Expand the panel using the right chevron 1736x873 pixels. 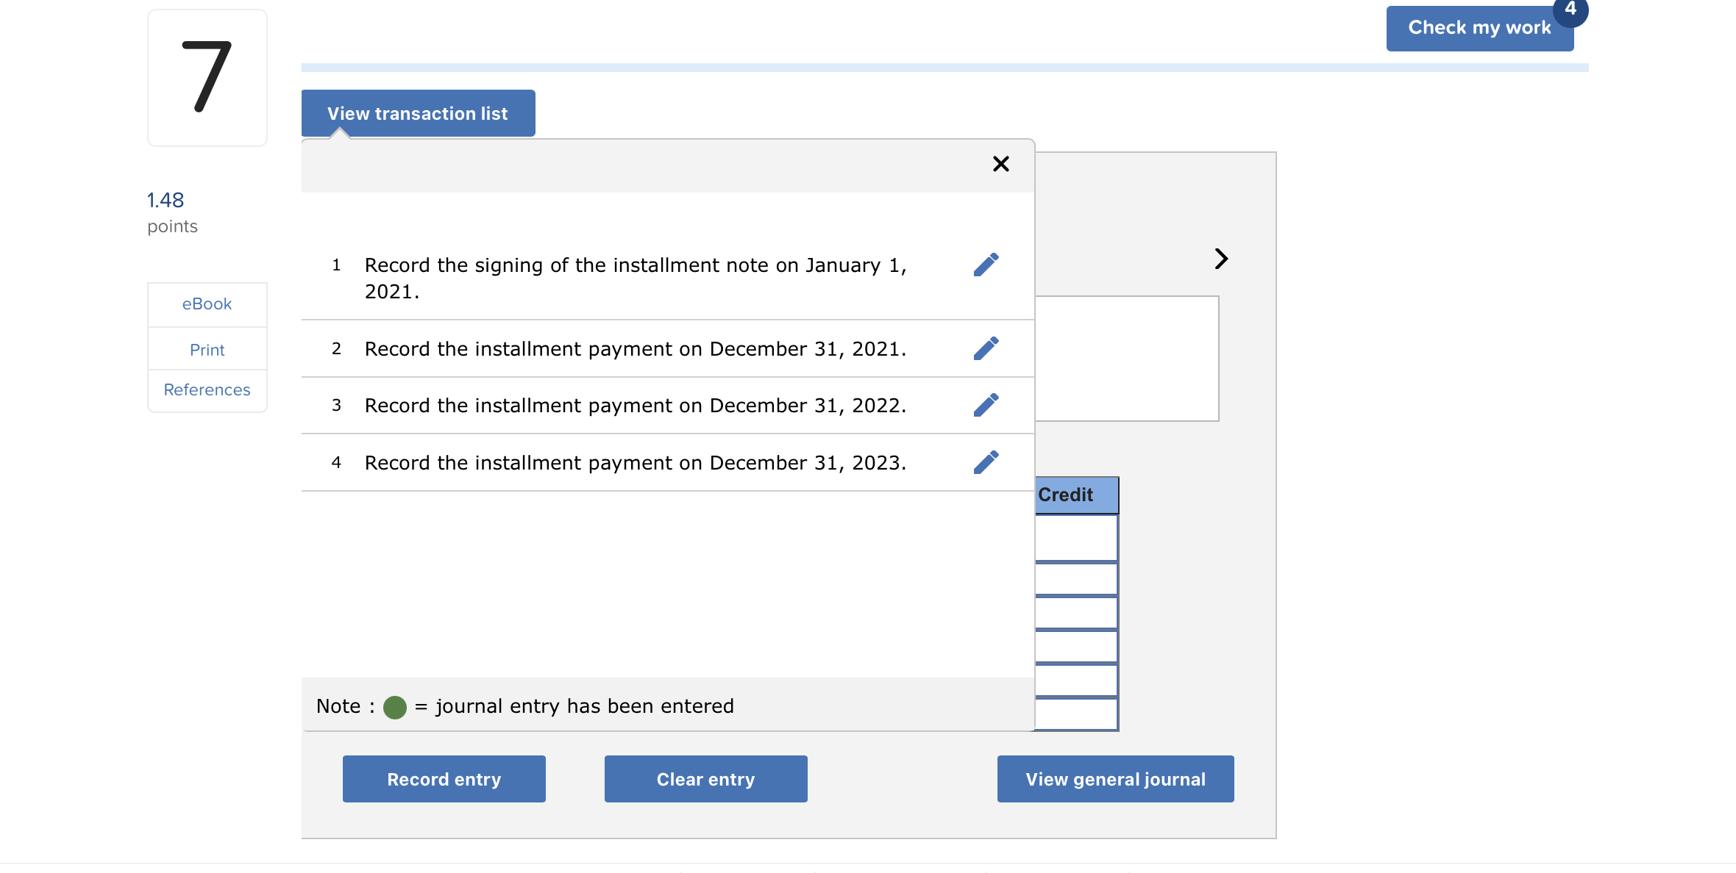pos(1221,259)
